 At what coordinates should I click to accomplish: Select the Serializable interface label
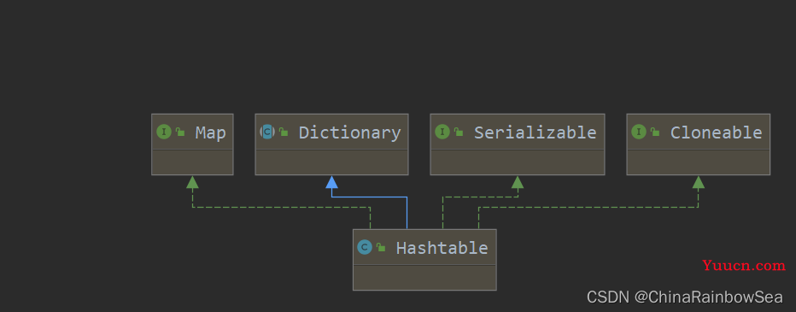(x=535, y=132)
